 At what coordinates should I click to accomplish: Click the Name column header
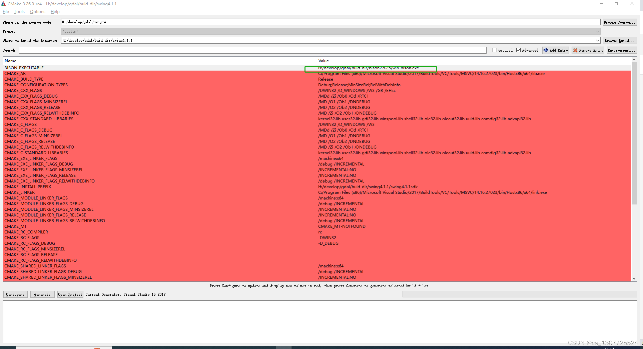click(x=160, y=61)
